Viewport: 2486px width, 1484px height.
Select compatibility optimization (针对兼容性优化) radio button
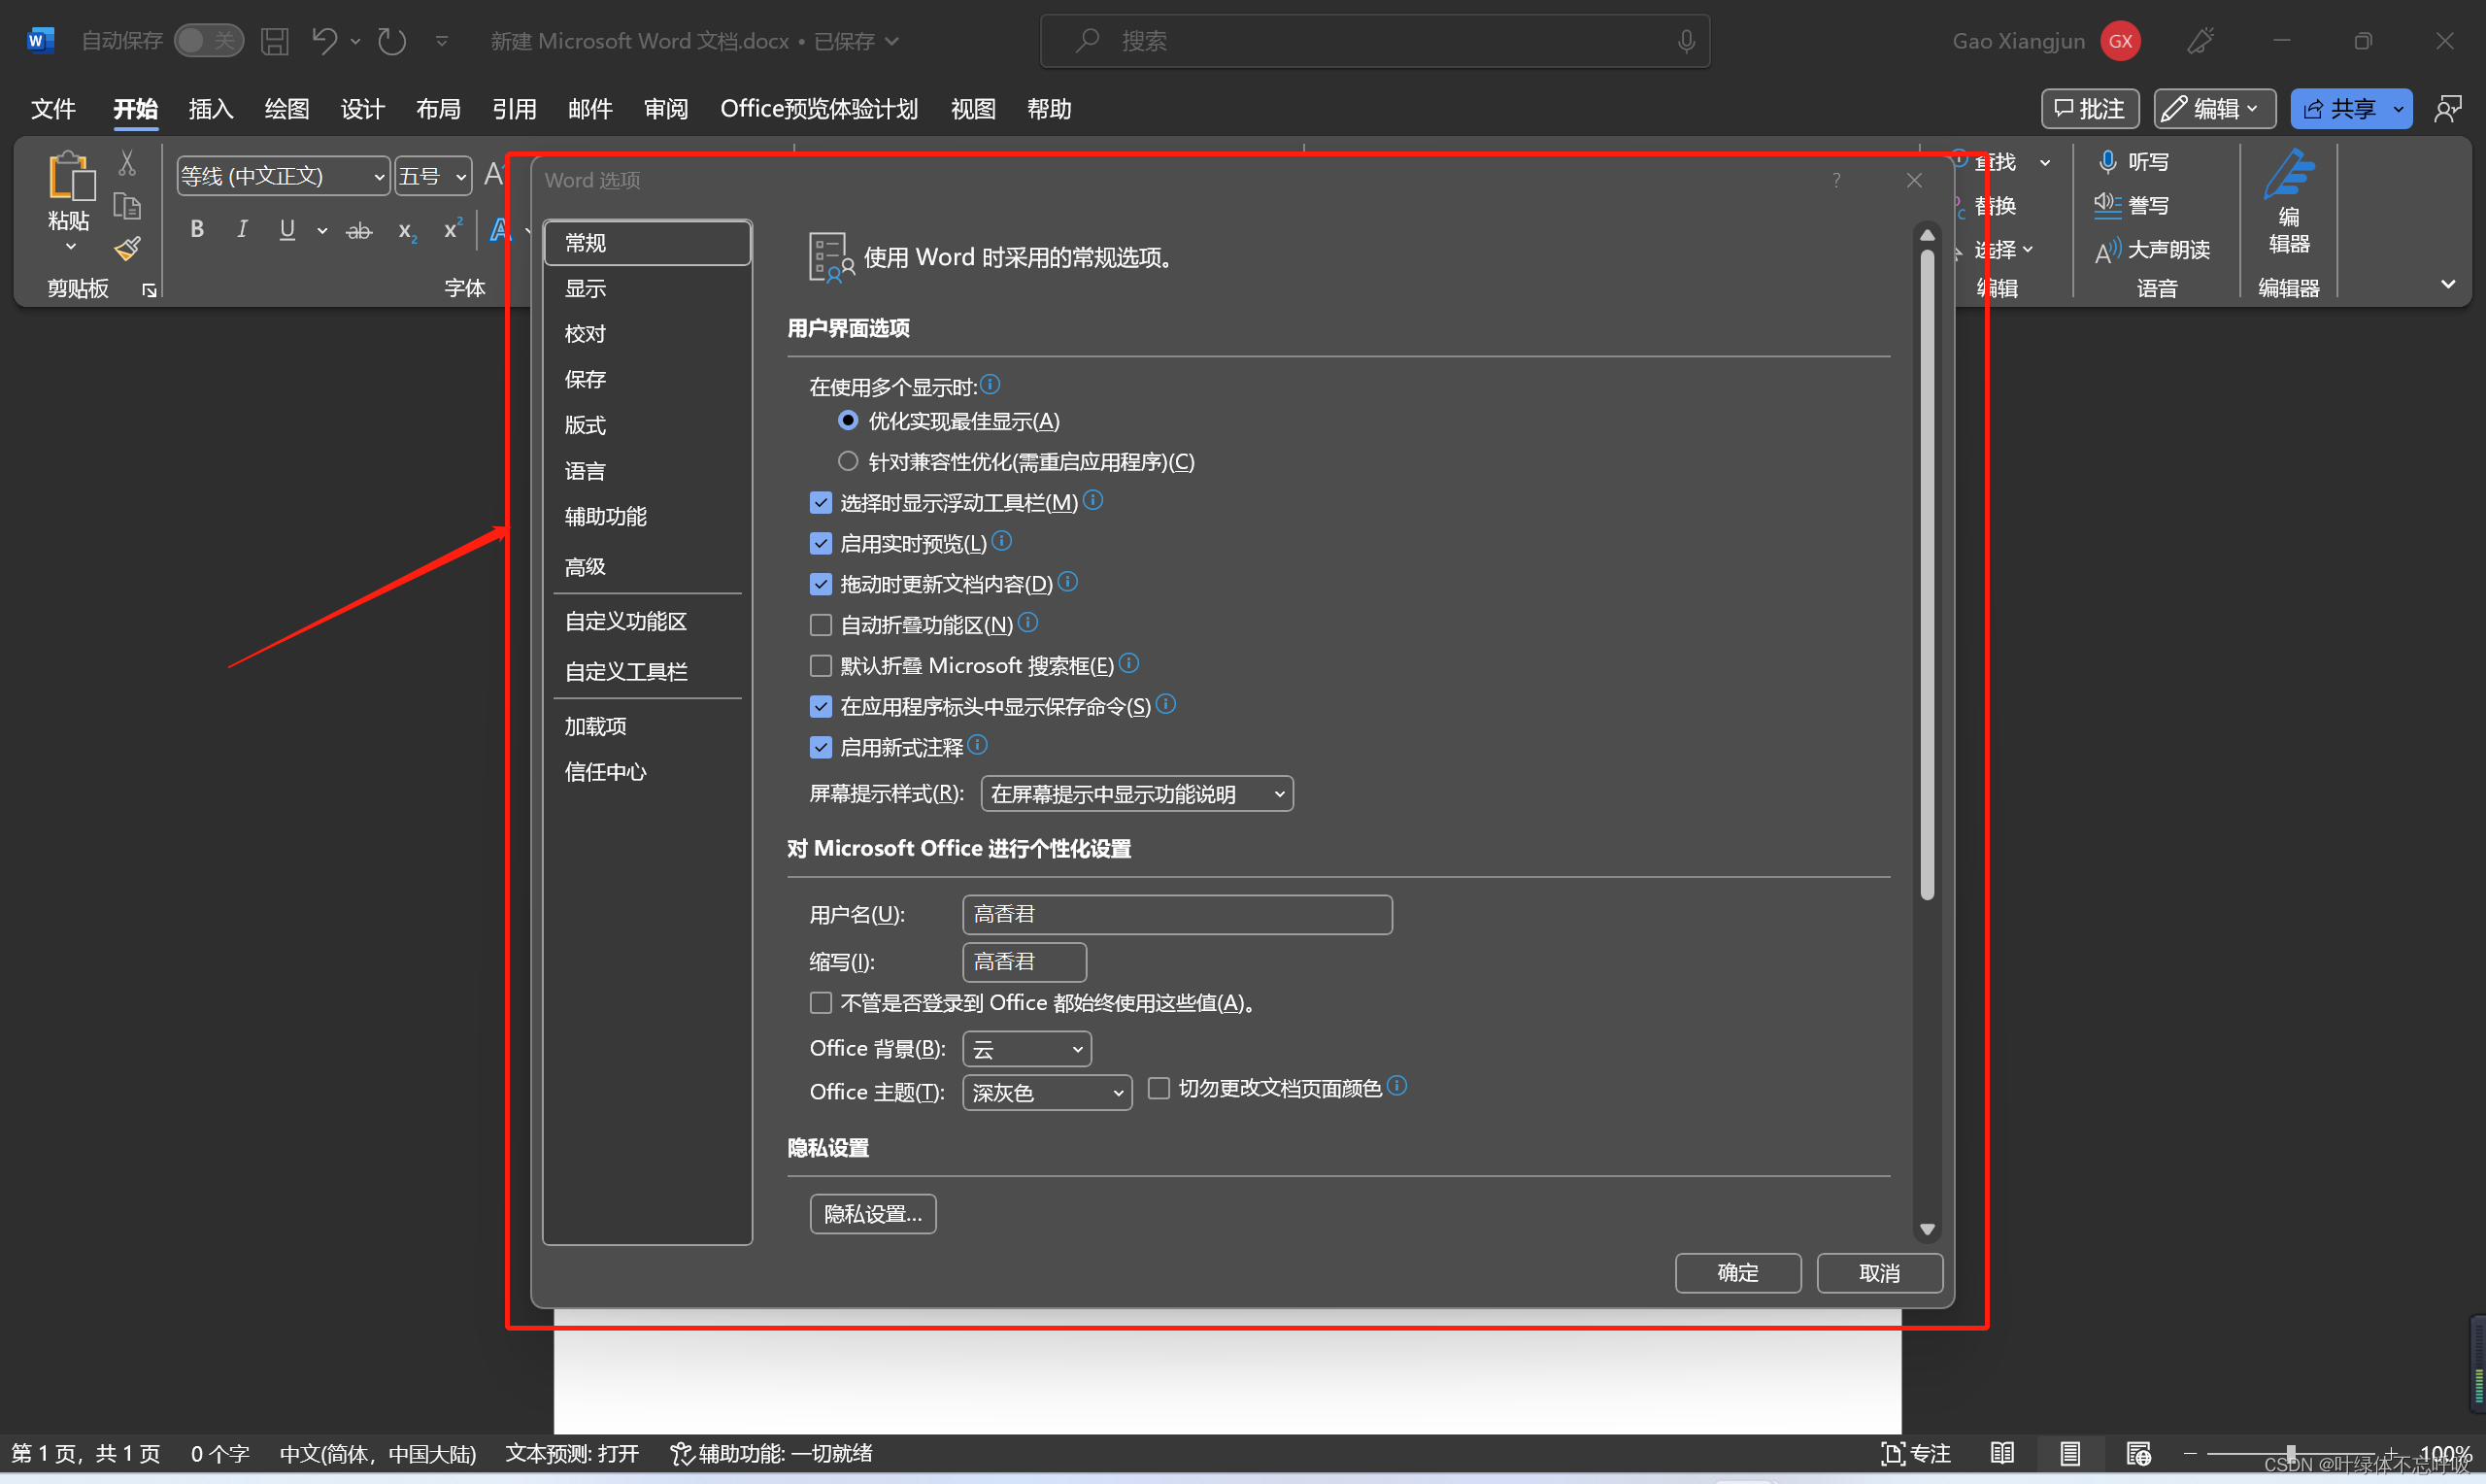[848, 462]
